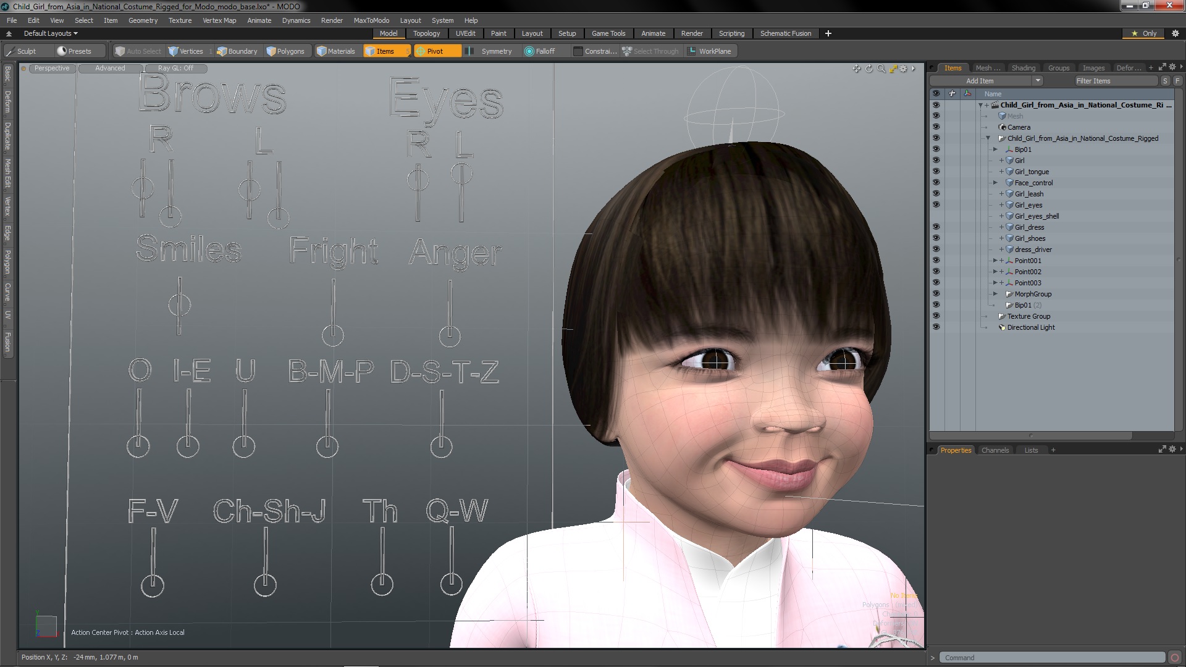The image size is (1186, 667).
Task: Switch to the UVEdit layout tab
Action: [x=465, y=33]
